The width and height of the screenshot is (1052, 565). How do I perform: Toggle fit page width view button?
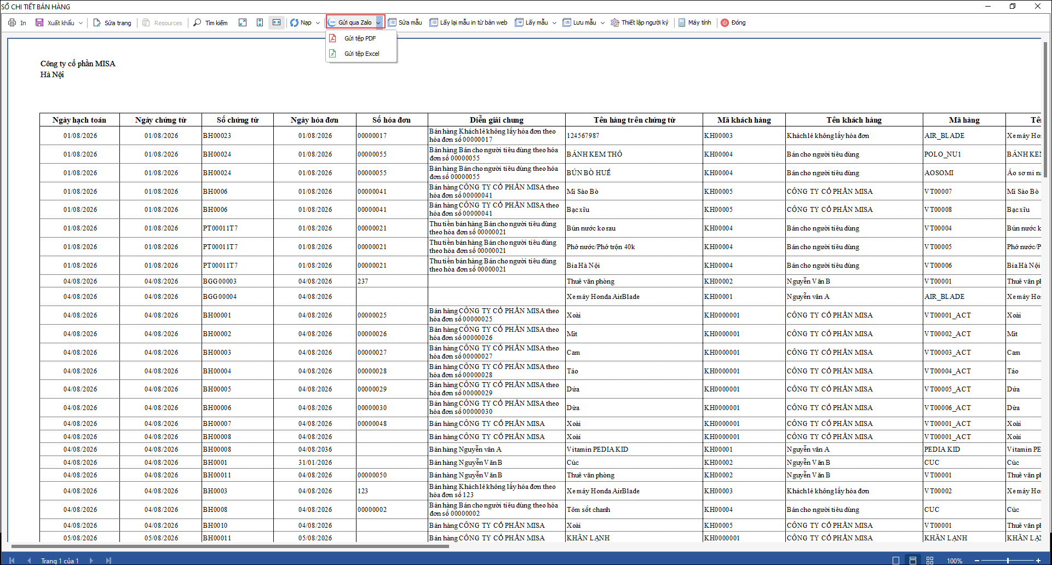(277, 22)
